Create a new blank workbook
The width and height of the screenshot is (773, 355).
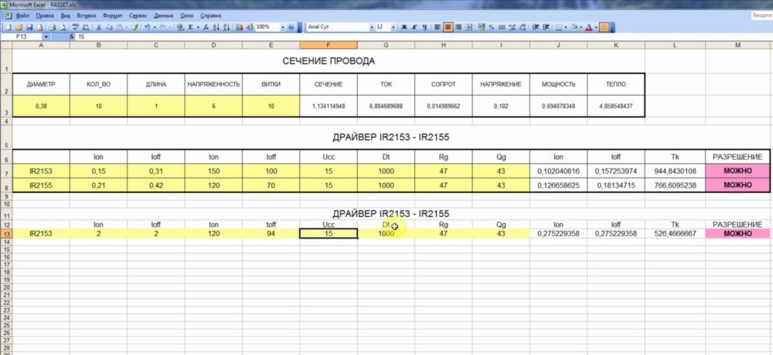[9, 27]
